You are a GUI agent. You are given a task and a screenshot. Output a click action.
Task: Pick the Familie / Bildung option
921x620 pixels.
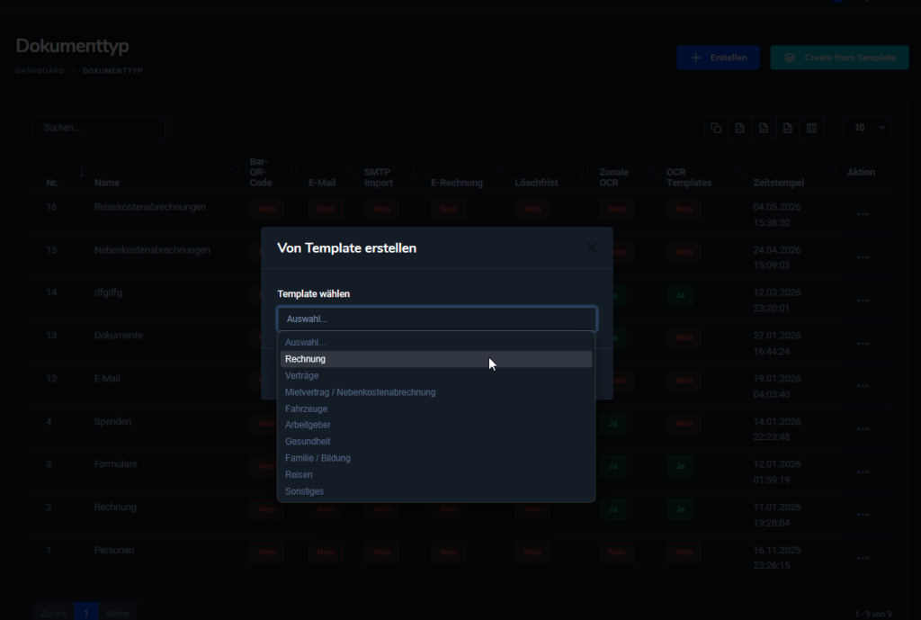[x=436, y=458]
